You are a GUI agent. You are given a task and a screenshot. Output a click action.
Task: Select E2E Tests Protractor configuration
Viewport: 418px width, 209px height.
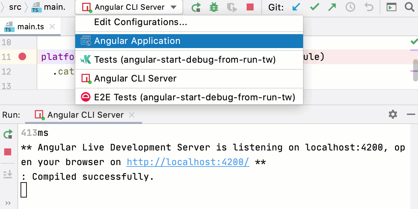(x=189, y=97)
